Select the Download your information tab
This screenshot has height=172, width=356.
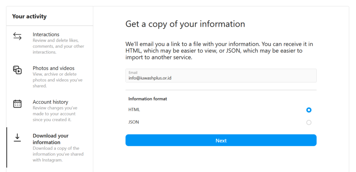[x=50, y=148]
